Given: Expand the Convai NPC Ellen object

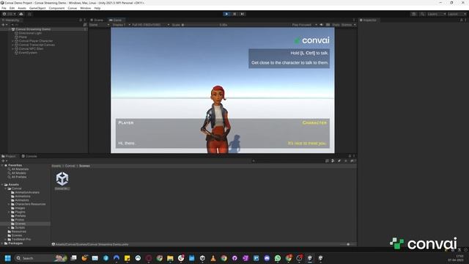Looking at the screenshot, I should point(13,49).
